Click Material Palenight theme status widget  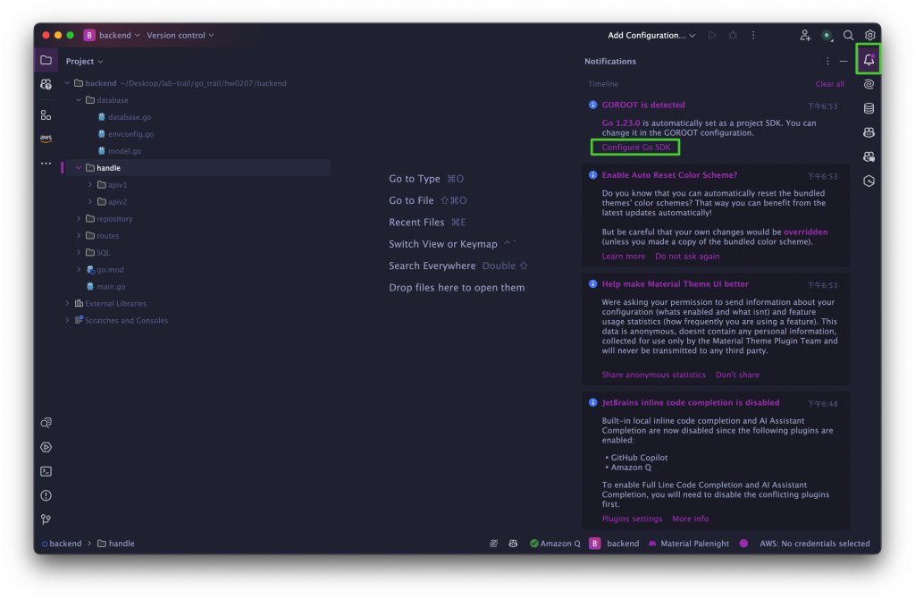pyautogui.click(x=689, y=544)
